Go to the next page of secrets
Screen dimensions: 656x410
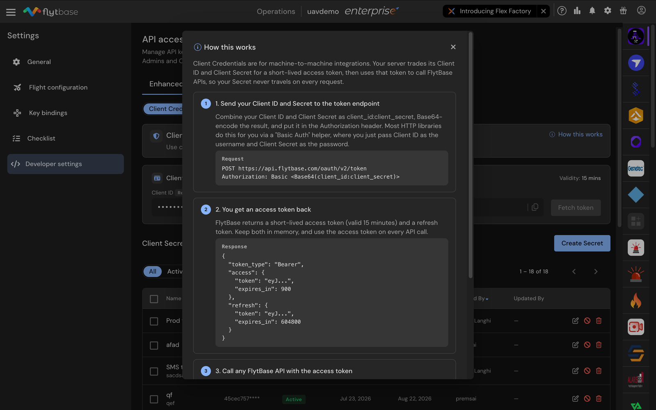click(x=596, y=271)
